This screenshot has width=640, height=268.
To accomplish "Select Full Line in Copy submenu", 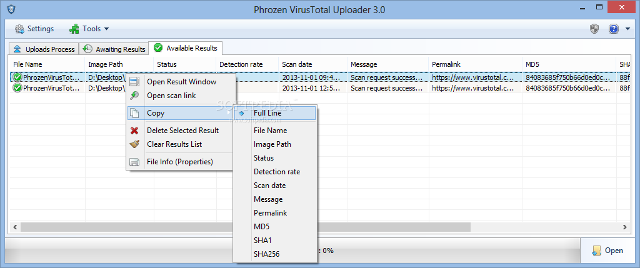I will [x=275, y=113].
